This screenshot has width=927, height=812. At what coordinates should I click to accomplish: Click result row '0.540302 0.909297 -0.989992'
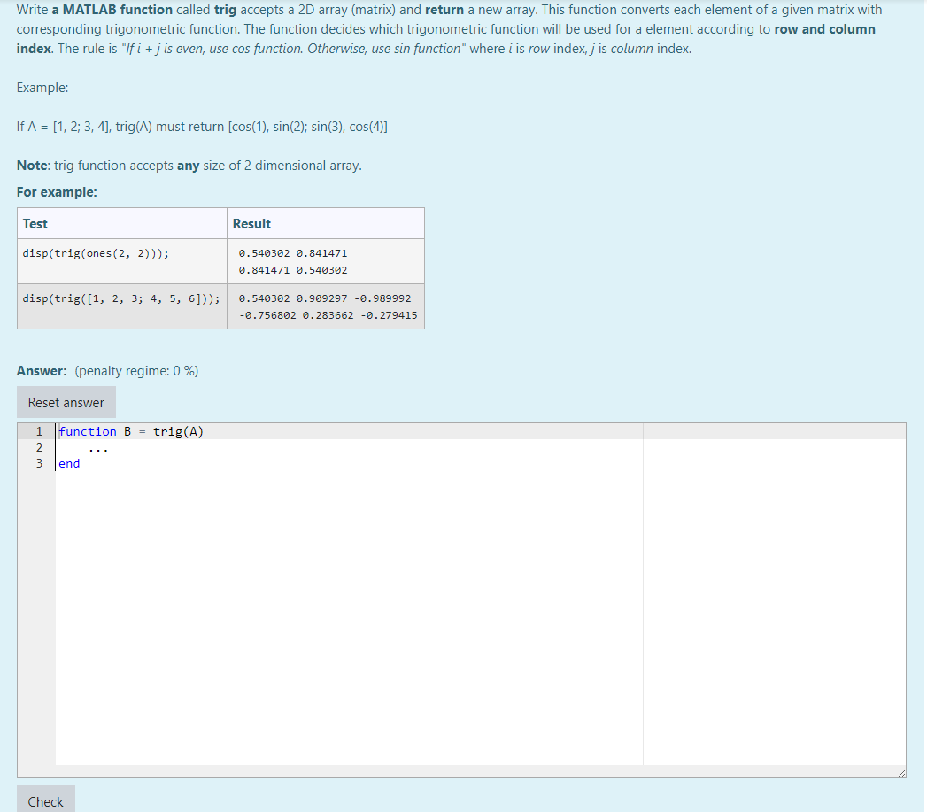pos(325,298)
